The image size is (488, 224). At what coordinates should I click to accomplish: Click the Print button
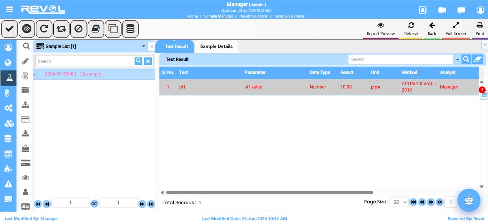[480, 29]
